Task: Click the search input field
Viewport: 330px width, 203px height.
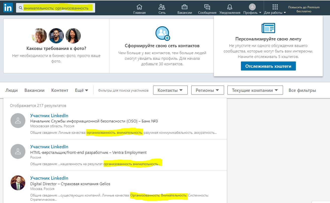Action: [58, 8]
